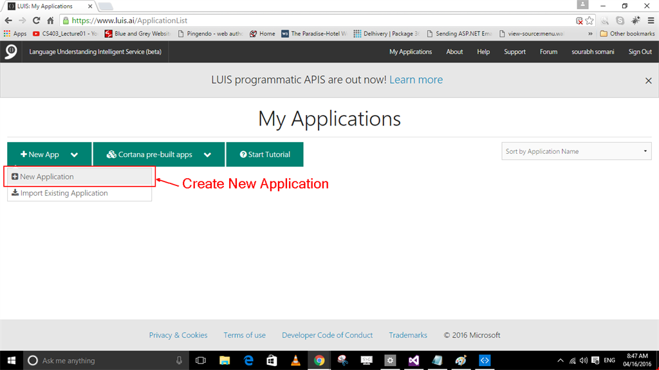Open Support nav item
Image resolution: width=659 pixels, height=370 pixels.
pos(515,51)
